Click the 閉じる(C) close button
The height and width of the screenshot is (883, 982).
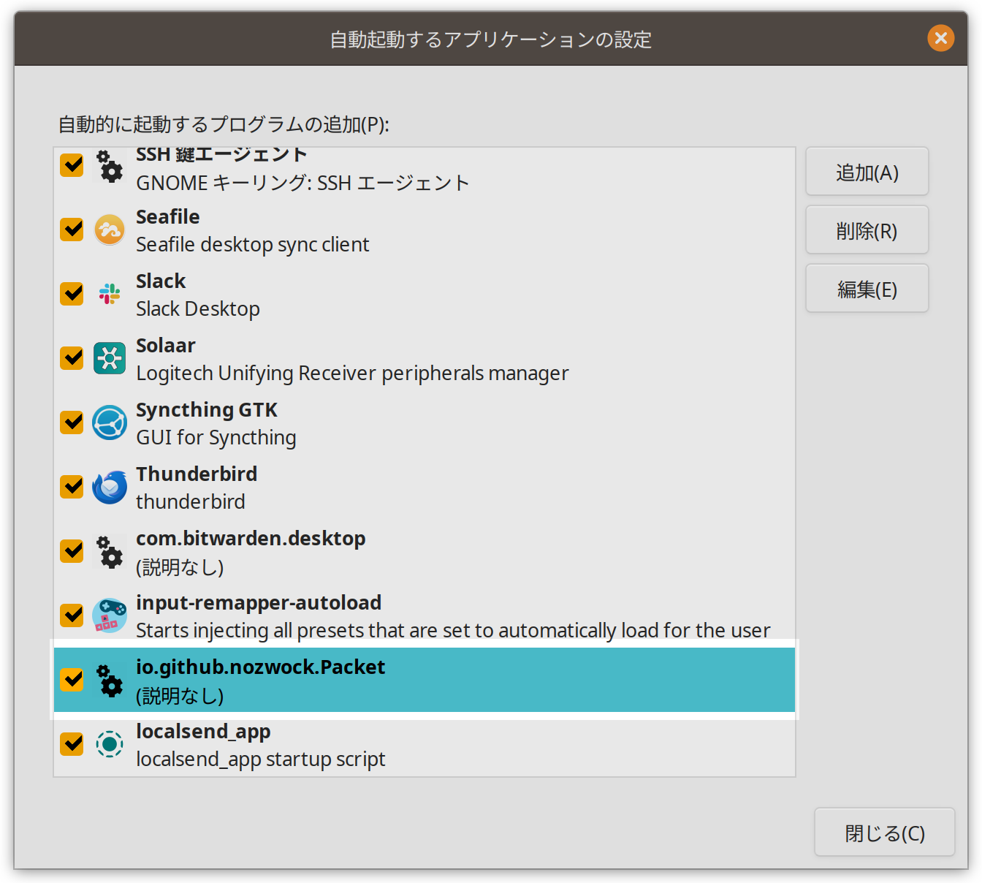point(884,833)
